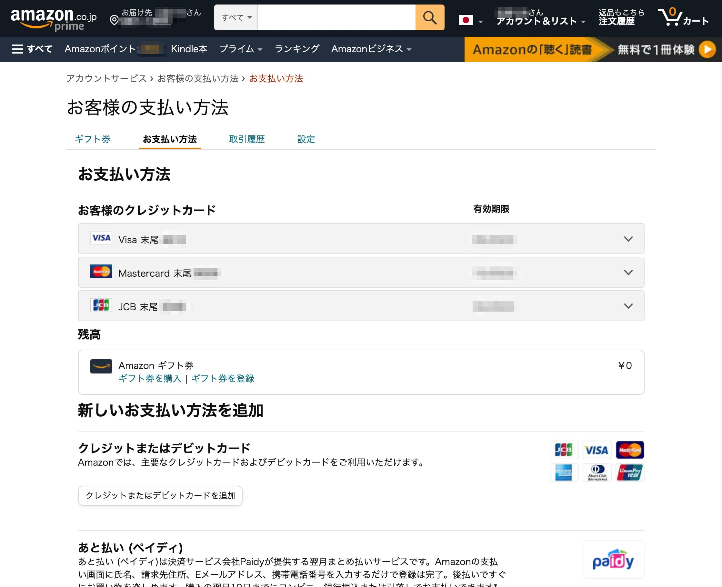Screen dimensions: 722x587
Task: Open the プライム nav dropdown
Action: click(x=241, y=49)
